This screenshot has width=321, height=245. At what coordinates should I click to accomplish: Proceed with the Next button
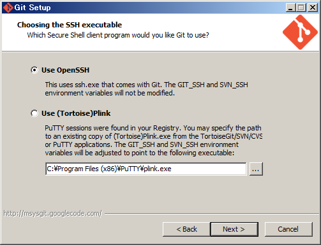point(234,229)
